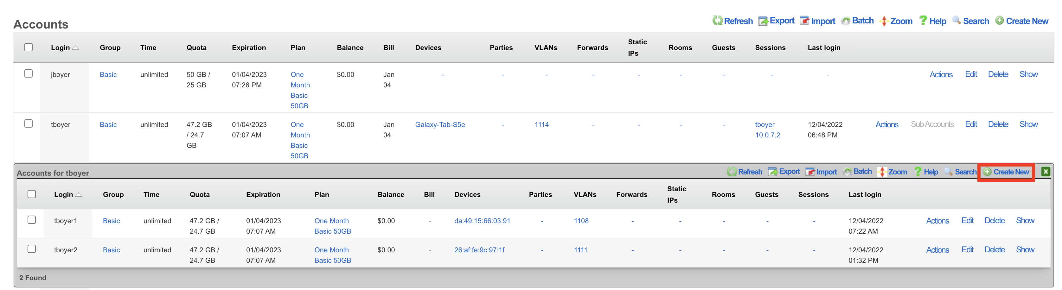Click Create New text in the top toolbar
Viewport: 1062px width, 290px height.
pyautogui.click(x=1027, y=21)
